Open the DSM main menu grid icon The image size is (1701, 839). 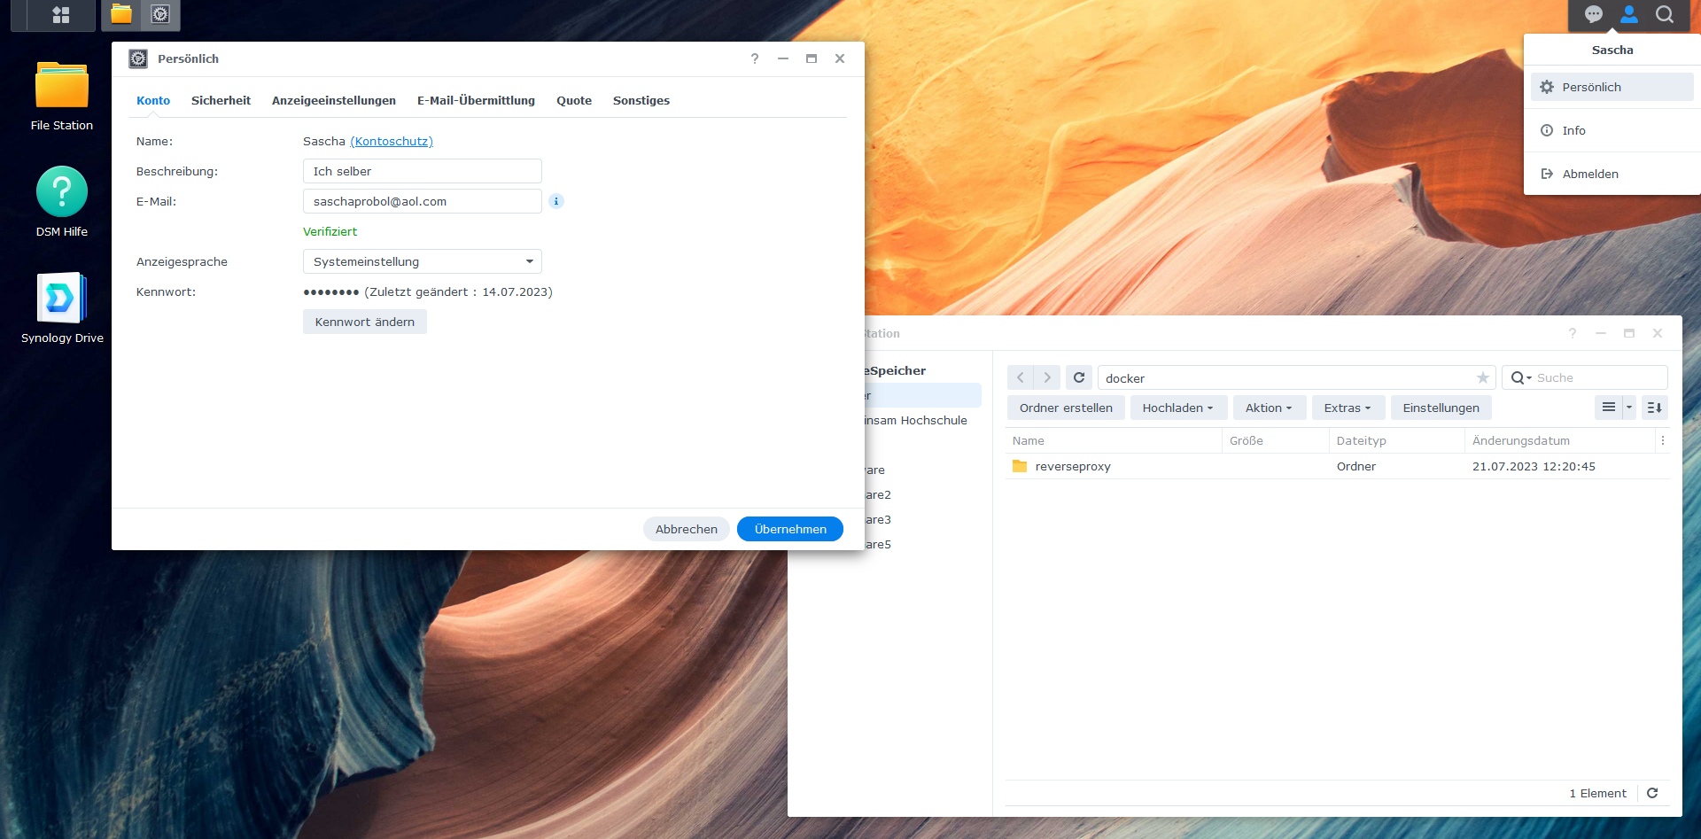pyautogui.click(x=60, y=15)
